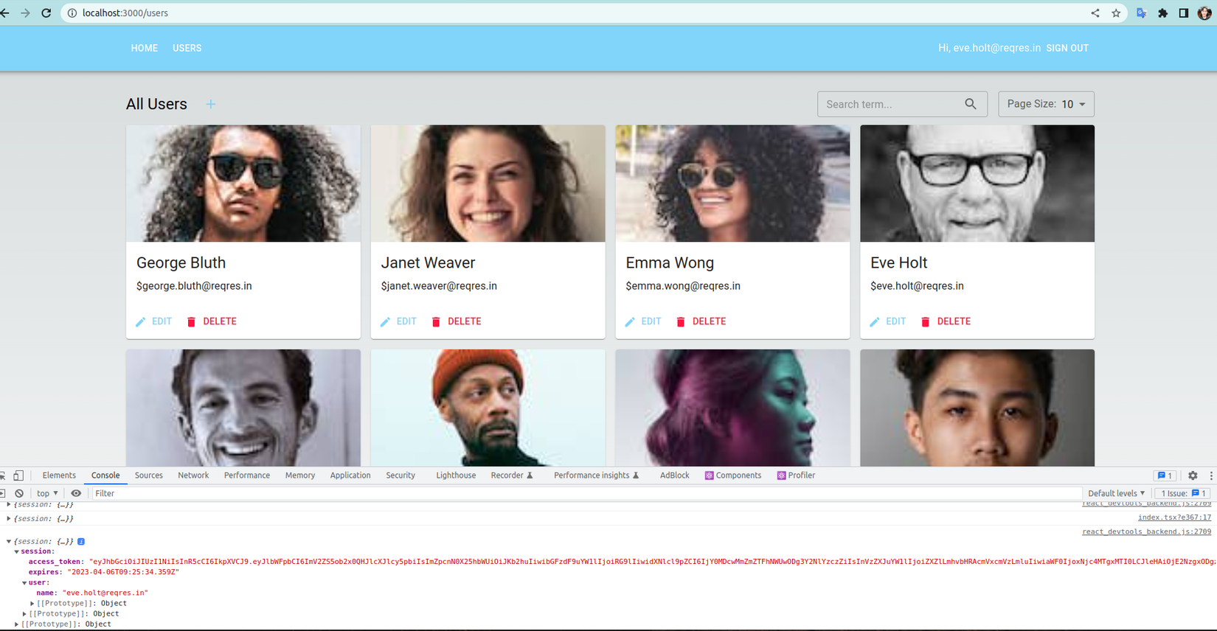Switch to the Sources tab
The image size is (1217, 631).
click(x=149, y=475)
